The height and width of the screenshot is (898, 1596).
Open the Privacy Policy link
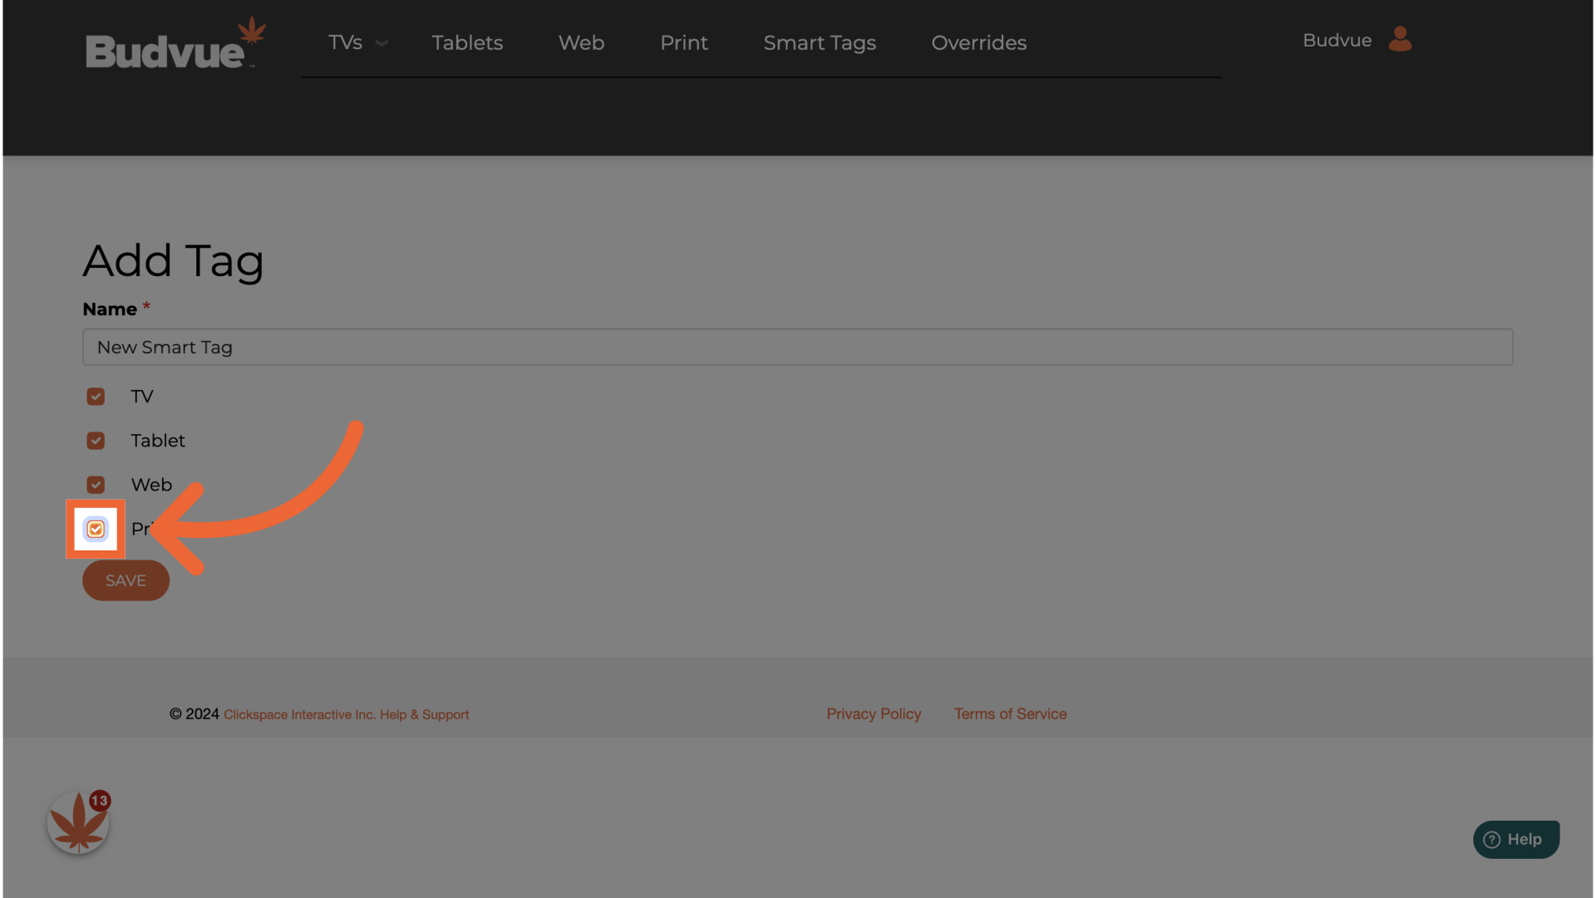tap(873, 713)
